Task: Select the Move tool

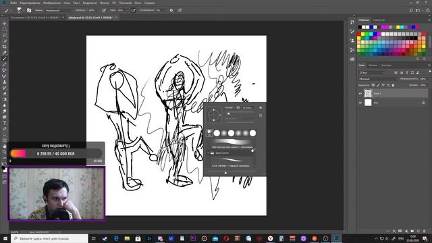Action: click(5, 24)
